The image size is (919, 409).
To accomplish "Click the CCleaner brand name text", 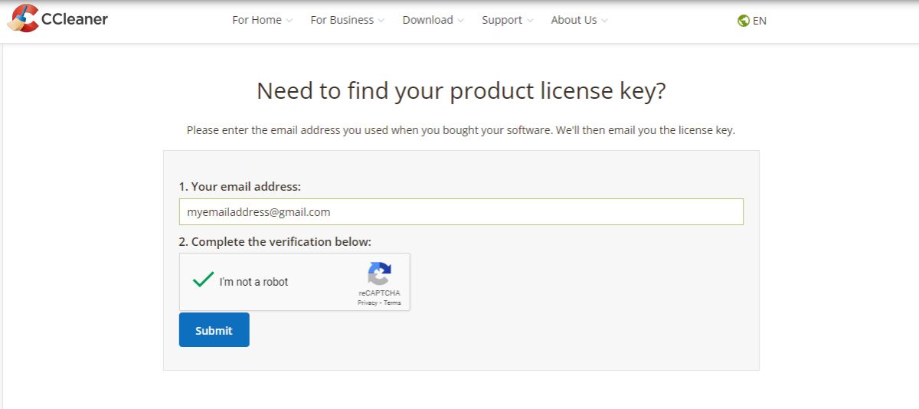I will (x=74, y=19).
